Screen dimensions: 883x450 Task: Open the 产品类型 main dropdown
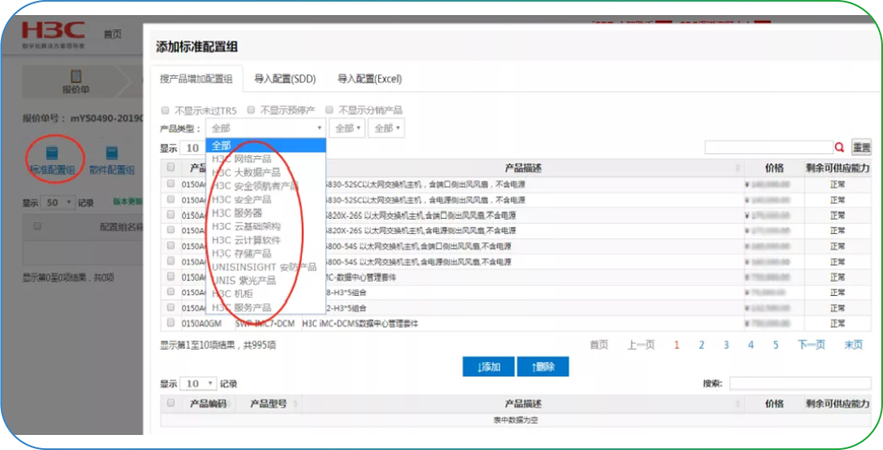pyautogui.click(x=266, y=128)
